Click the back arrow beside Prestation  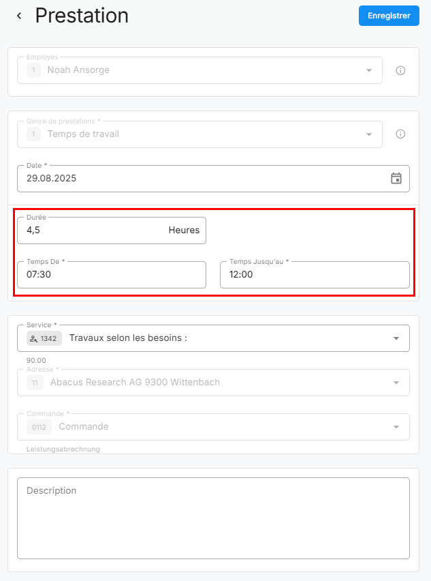(x=19, y=16)
